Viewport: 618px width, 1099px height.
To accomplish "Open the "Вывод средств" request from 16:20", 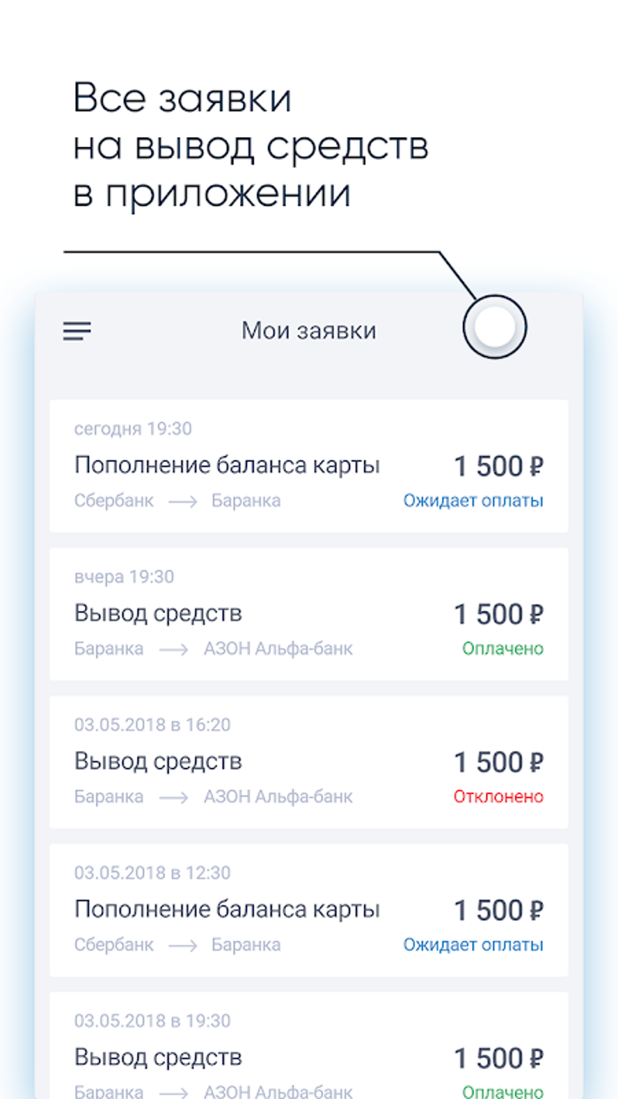I will 158,761.
